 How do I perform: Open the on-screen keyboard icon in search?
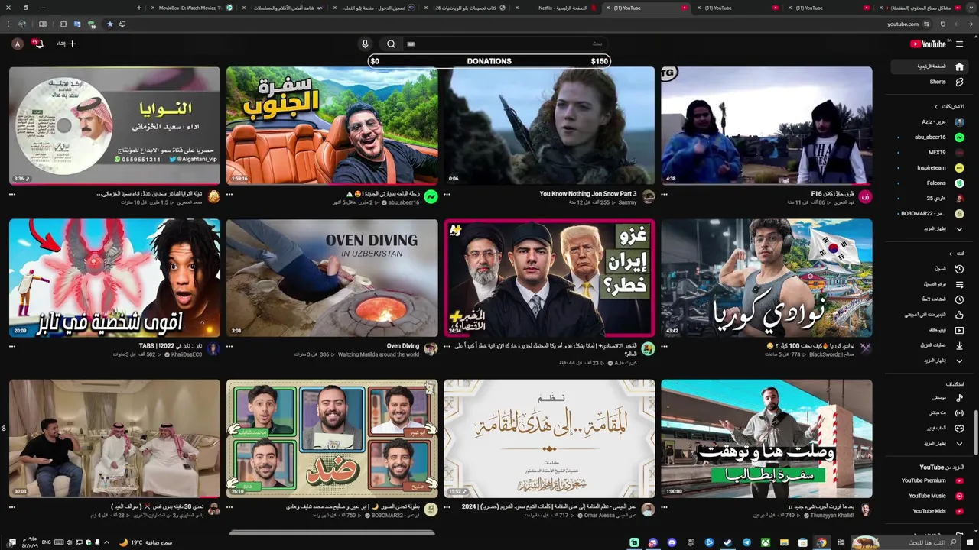click(411, 44)
